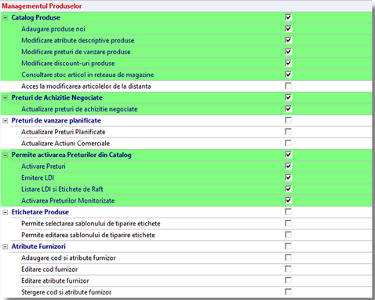Image resolution: width=375 pixels, height=300 pixels.
Task: Uncheck Actualizare preturi de achizitie negociate checkbox
Action: coord(288,108)
